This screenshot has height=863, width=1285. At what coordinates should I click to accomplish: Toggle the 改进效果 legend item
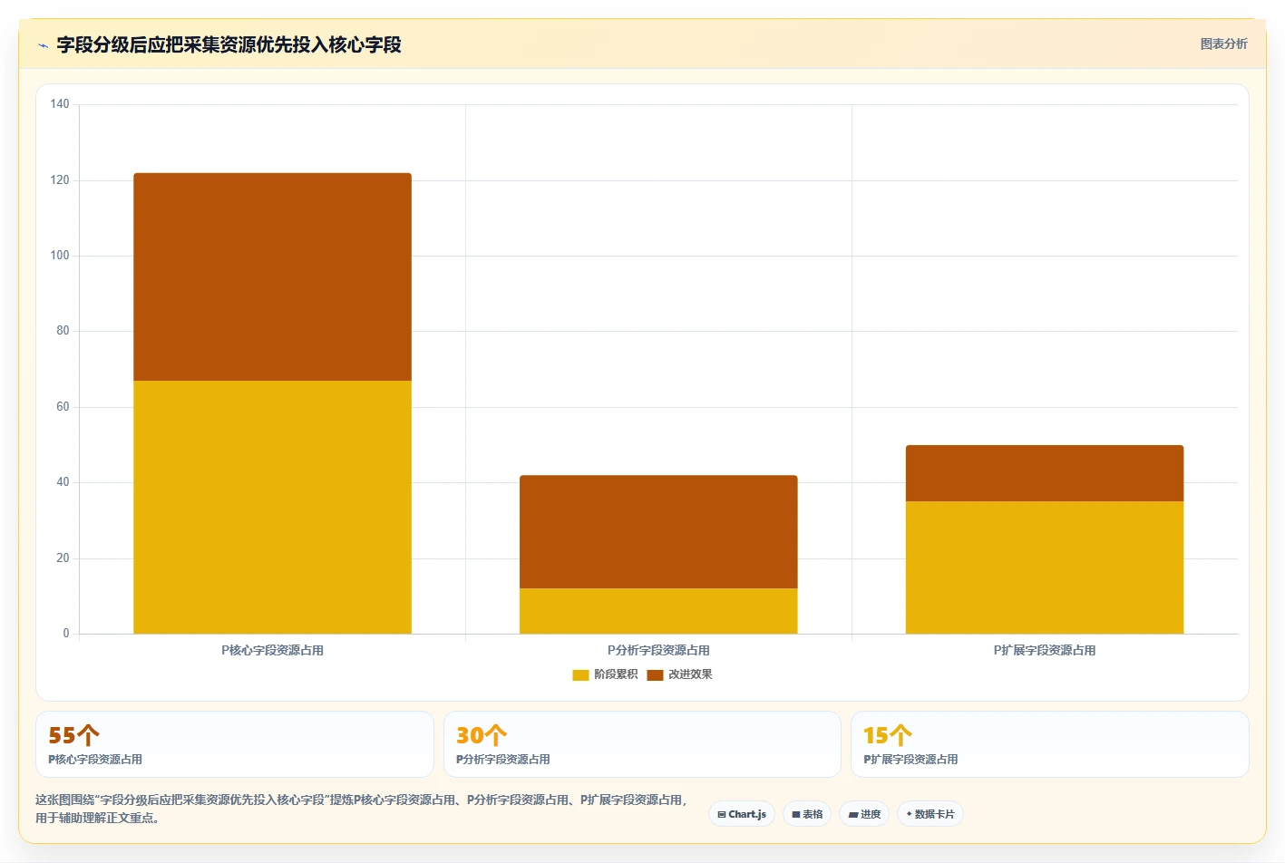[x=679, y=674]
